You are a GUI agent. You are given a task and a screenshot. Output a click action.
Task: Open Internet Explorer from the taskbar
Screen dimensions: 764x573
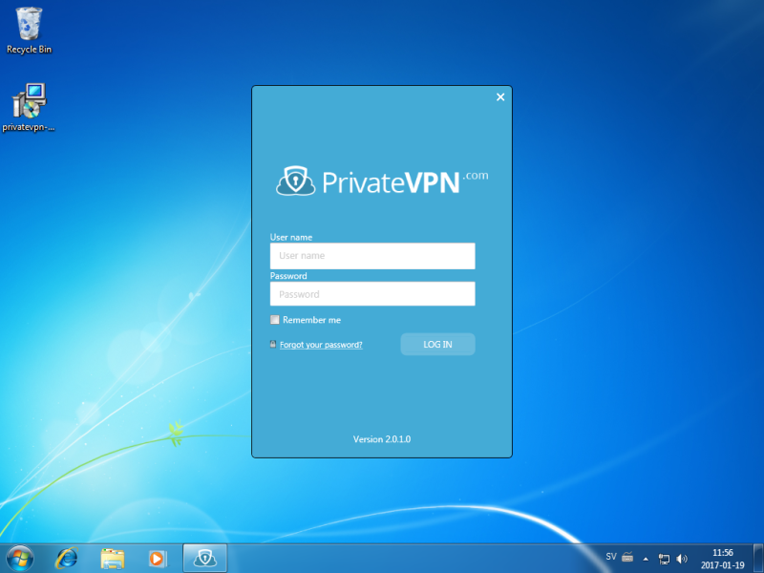(67, 558)
